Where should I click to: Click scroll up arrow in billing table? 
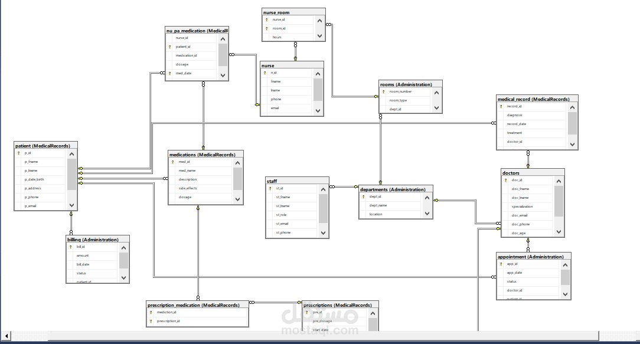(x=123, y=248)
